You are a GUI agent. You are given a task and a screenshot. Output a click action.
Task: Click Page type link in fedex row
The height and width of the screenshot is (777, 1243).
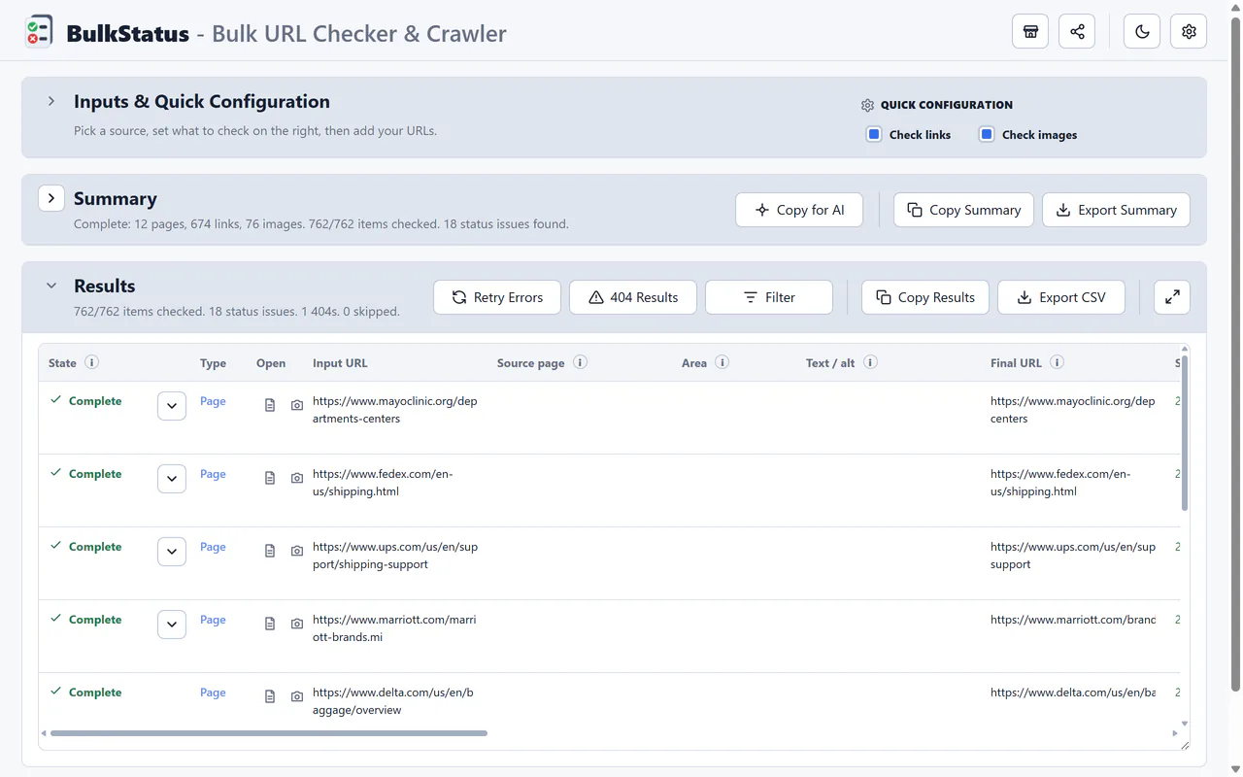point(213,474)
